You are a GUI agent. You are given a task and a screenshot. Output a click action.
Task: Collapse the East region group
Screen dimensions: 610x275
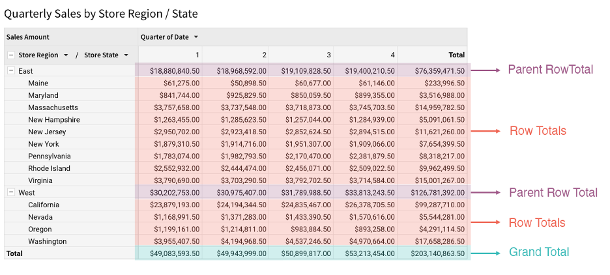(x=10, y=71)
